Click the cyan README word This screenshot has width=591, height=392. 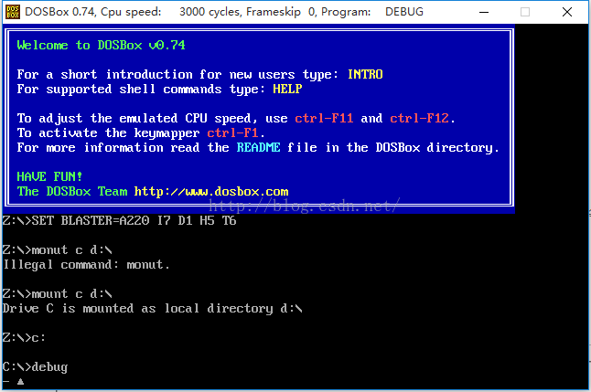point(258,147)
